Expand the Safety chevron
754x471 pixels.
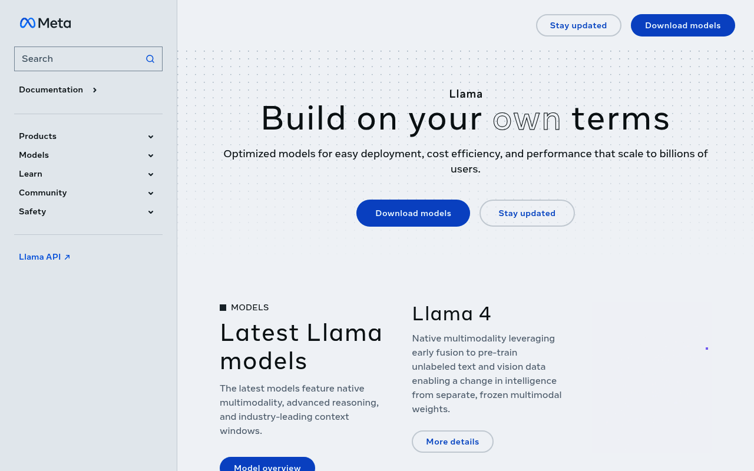point(151,212)
